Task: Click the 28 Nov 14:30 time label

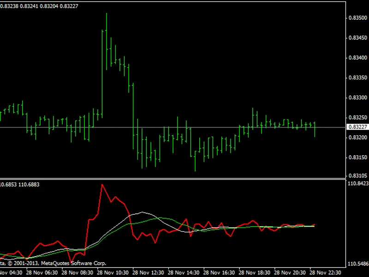Action: coord(184,273)
